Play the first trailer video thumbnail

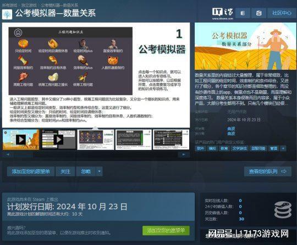tap(21, 140)
